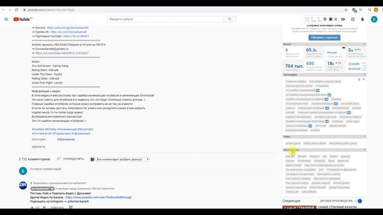
Task: Click the green extension icon in the browser toolbar
Action: (x=354, y=10)
